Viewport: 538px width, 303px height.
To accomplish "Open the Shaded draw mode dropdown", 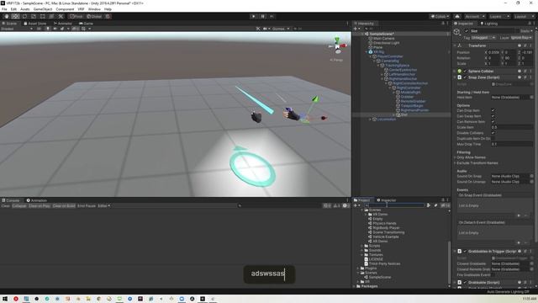I will click(17, 29).
